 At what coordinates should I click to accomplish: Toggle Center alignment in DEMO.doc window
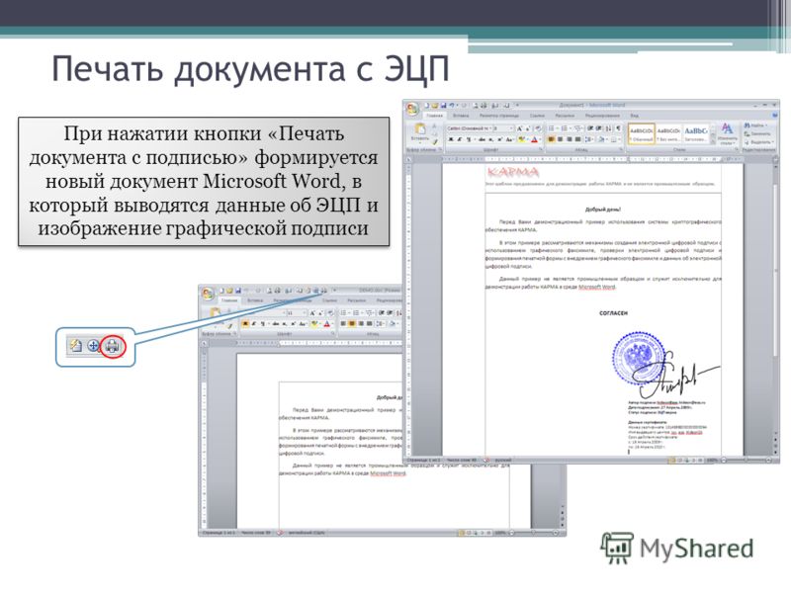pyautogui.click(x=352, y=324)
